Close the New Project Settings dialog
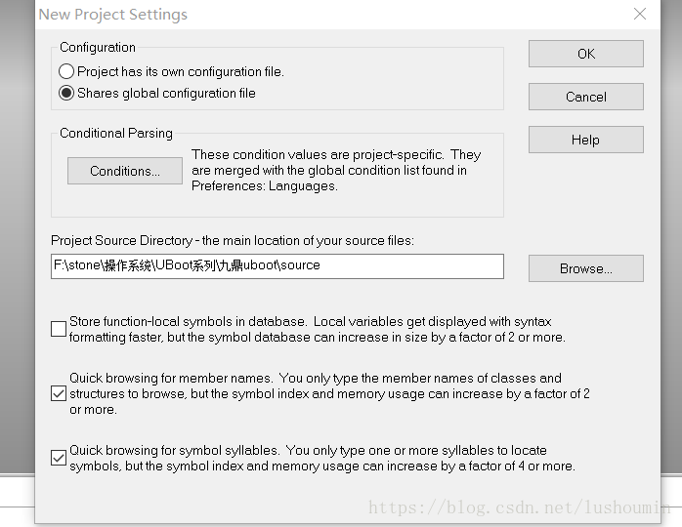The height and width of the screenshot is (527, 682). click(640, 14)
